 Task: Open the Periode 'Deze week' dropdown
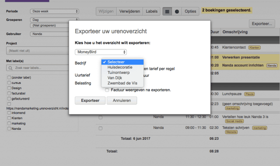click(54, 11)
